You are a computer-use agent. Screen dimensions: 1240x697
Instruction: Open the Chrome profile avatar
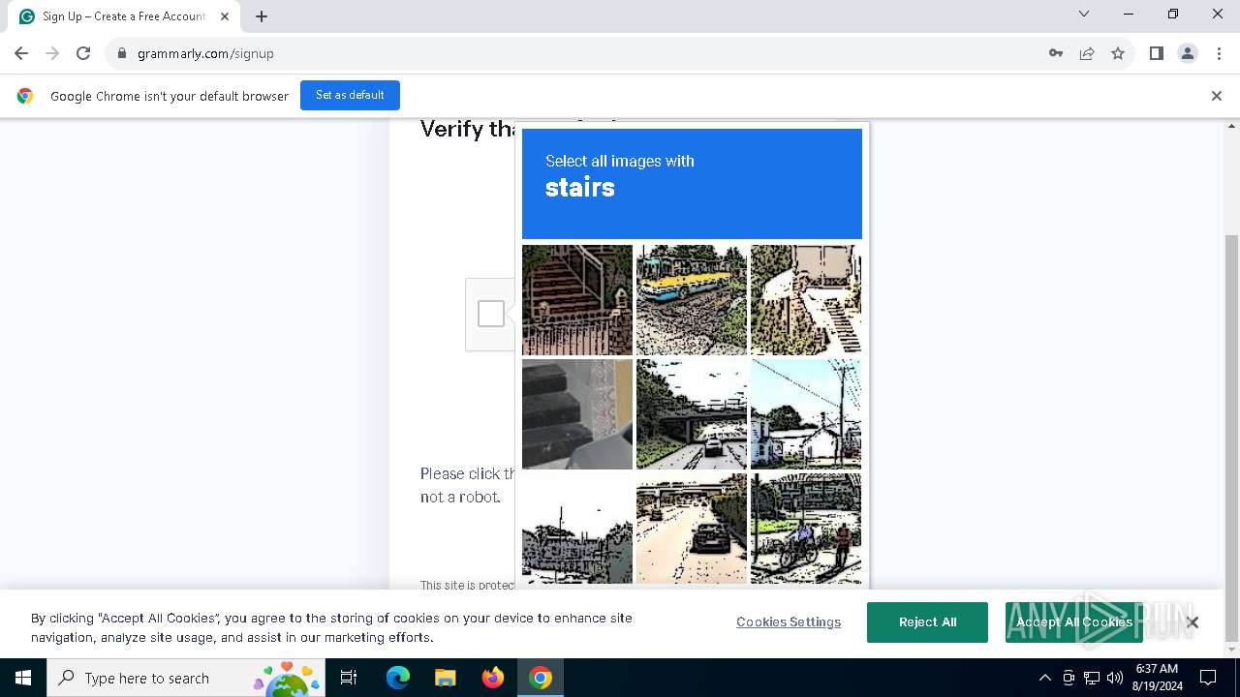pyautogui.click(x=1188, y=53)
